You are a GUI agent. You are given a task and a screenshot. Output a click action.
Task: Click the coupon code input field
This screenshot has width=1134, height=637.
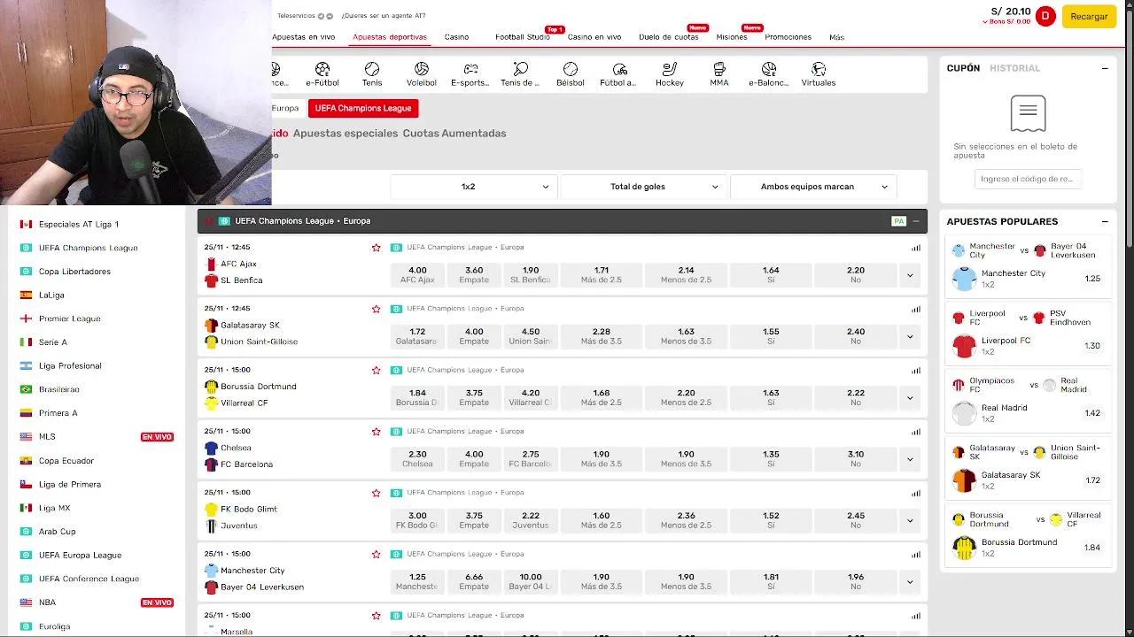(x=1028, y=179)
